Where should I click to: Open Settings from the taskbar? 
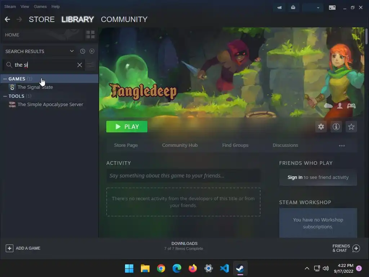(x=209, y=268)
